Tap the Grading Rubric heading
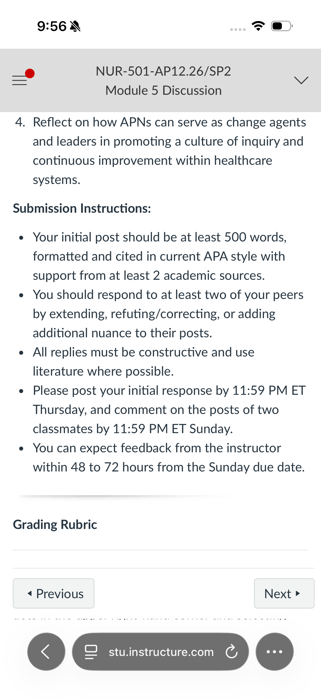321x698 pixels. [x=55, y=524]
